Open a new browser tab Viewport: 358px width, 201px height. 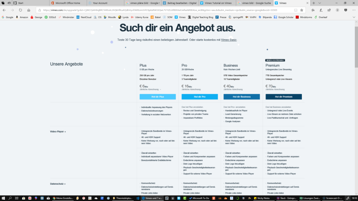pos(314,3)
